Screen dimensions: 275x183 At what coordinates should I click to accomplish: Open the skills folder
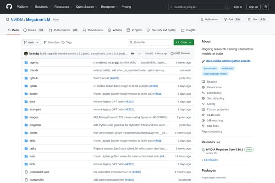coord(33,141)
